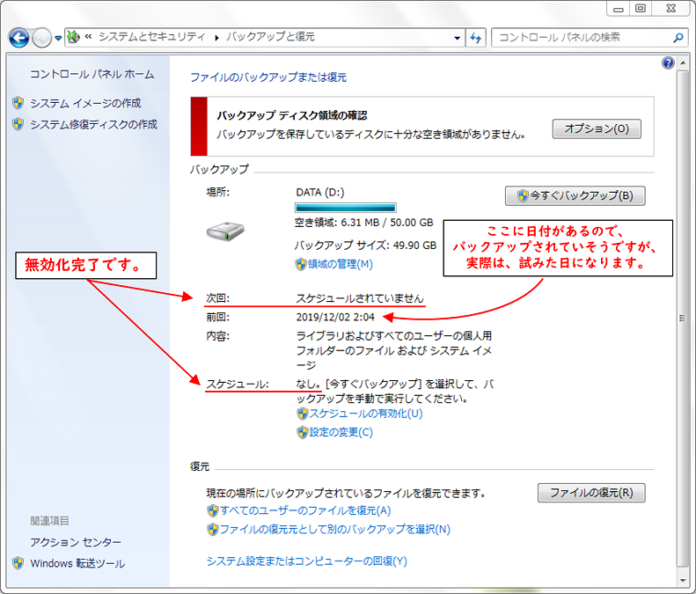Screen dimensions: 696x594
Task: Open the recent pages dropdown arrow
Action: click(x=58, y=38)
